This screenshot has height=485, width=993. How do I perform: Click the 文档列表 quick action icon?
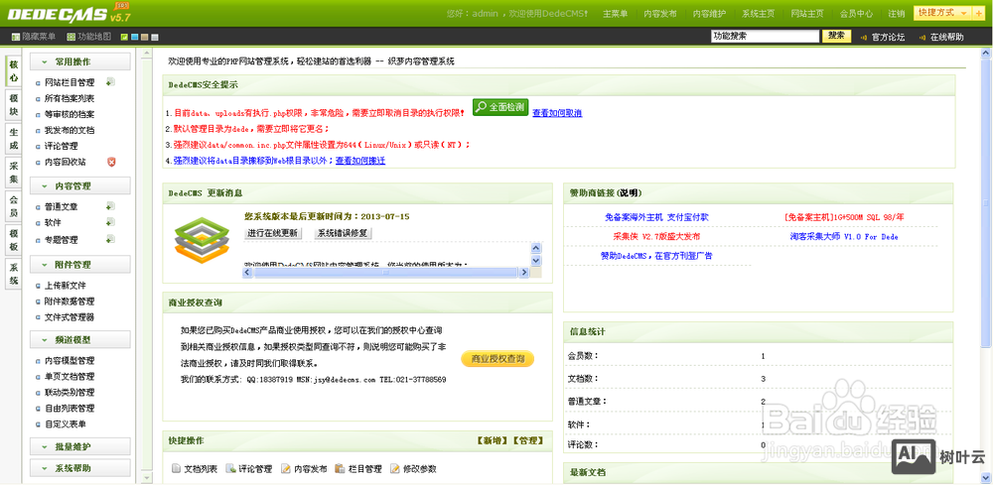pos(177,468)
